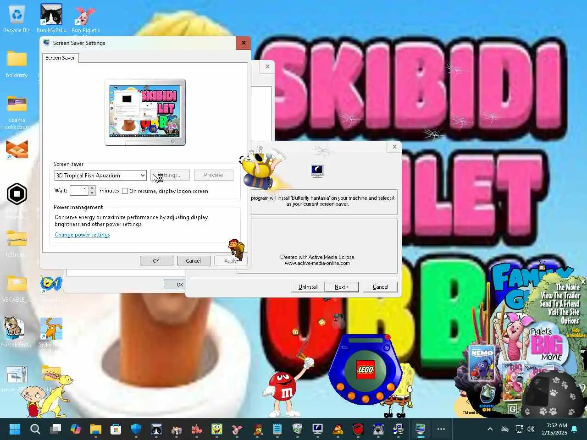Image resolution: width=587 pixels, height=440 pixels.
Task: Click Hide ScreenMate in Piglet menu
Action: 576,333
